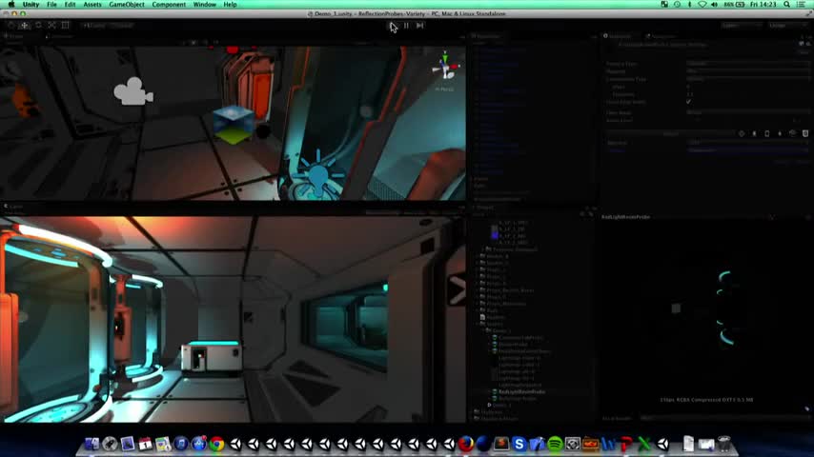Viewport: 814px width, 457px height.
Task: Open Spotlight search in the menu bar
Action: 787,4
